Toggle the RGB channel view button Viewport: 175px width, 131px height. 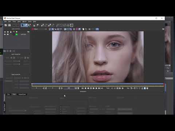50,29
